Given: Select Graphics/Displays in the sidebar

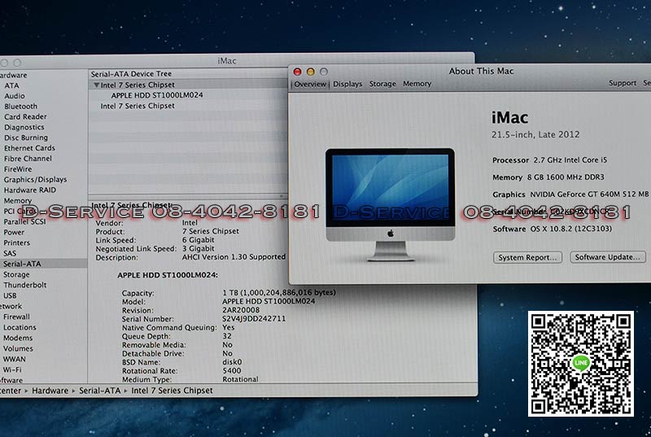Looking at the screenshot, I should tap(35, 180).
